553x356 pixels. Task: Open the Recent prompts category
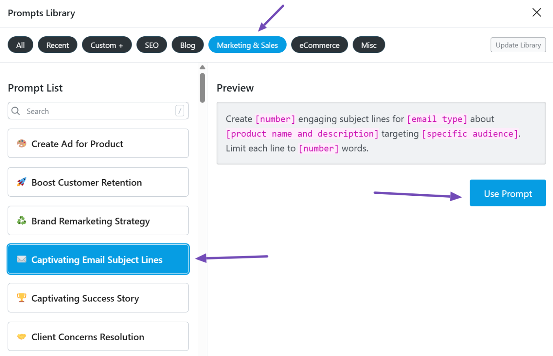[58, 45]
